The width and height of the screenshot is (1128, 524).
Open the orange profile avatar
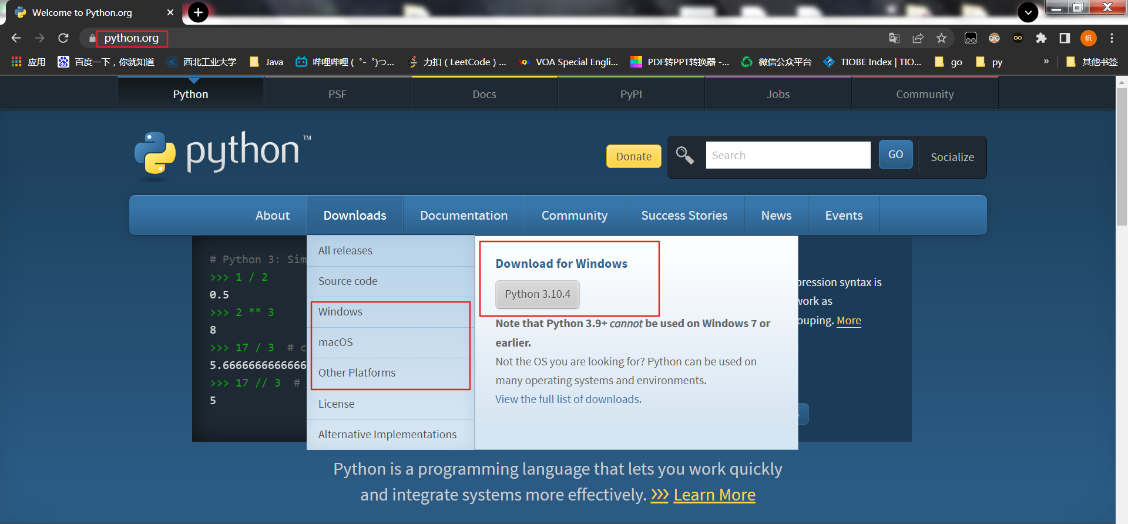tap(1088, 38)
